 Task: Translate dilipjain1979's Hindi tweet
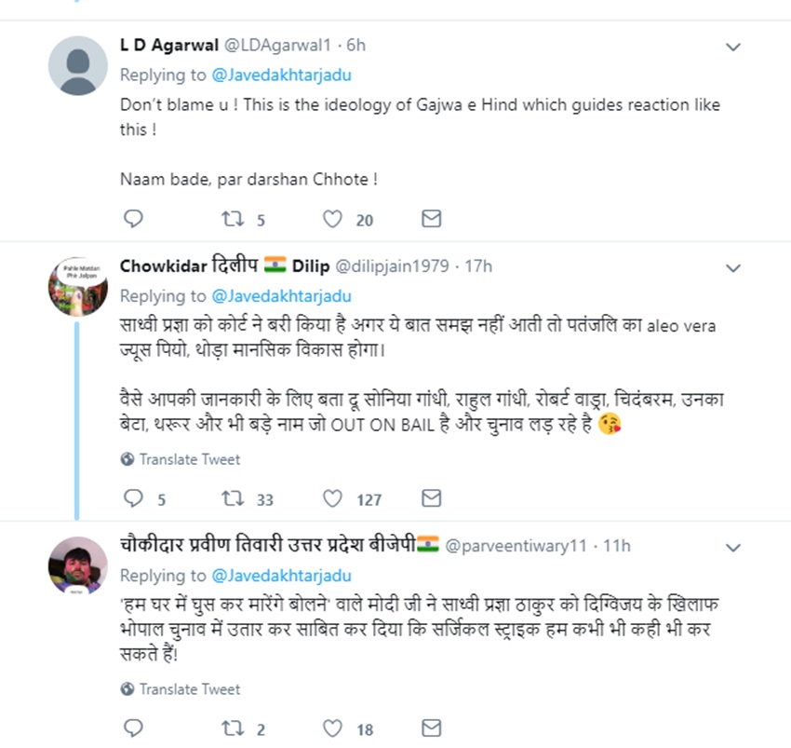coord(189,459)
